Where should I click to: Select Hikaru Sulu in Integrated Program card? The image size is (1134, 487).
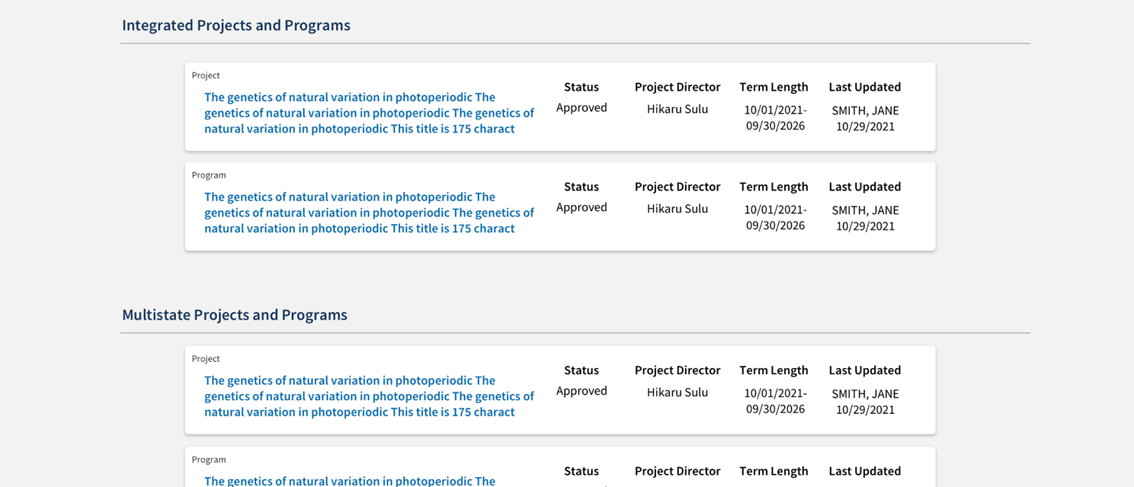[678, 209]
